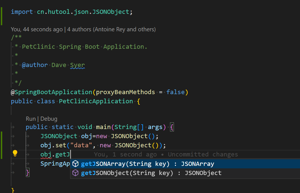Click method cube icon beside getJSONArray
The image size is (300, 193).
pyautogui.click(x=75, y=163)
